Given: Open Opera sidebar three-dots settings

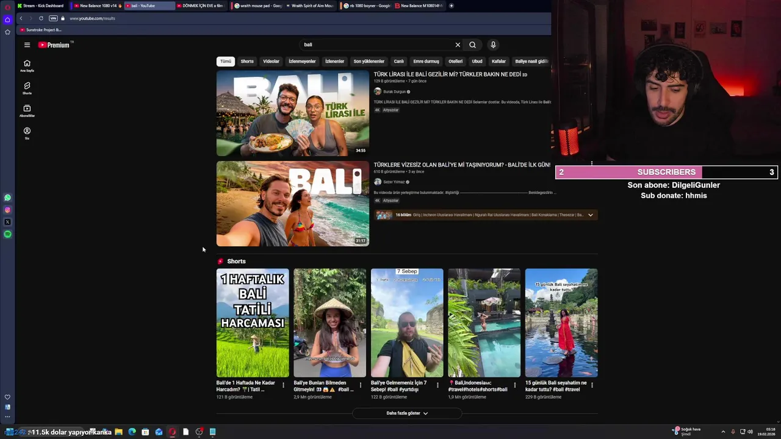Looking at the screenshot, I should pos(7,417).
